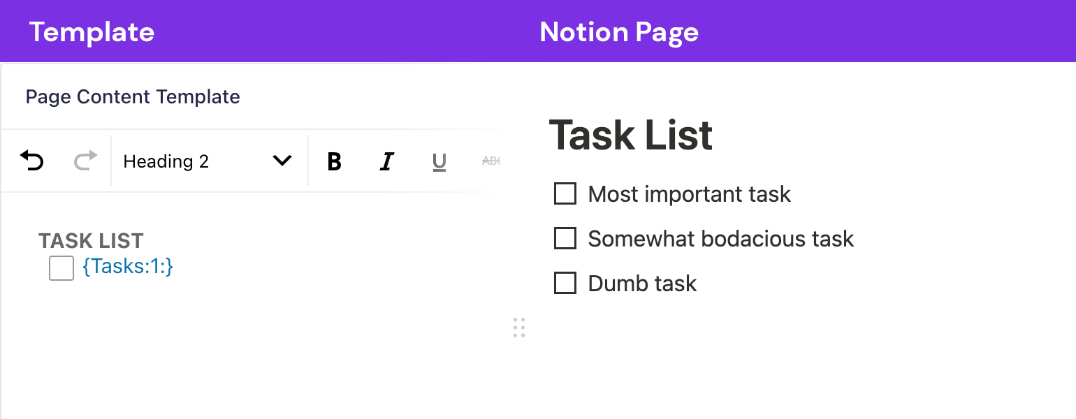Toggle strikethrough formatting
This screenshot has height=419, width=1076.
pyautogui.click(x=491, y=161)
